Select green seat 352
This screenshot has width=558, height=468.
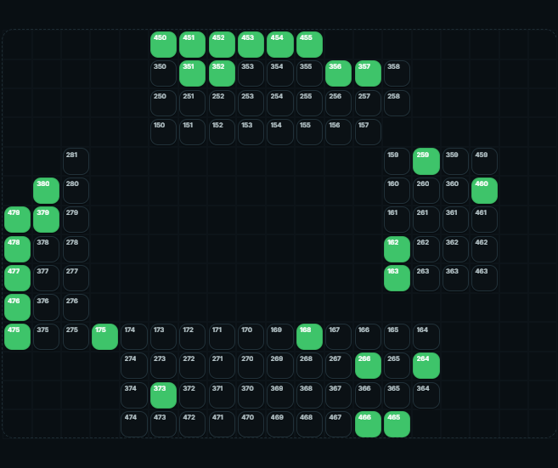(x=222, y=74)
